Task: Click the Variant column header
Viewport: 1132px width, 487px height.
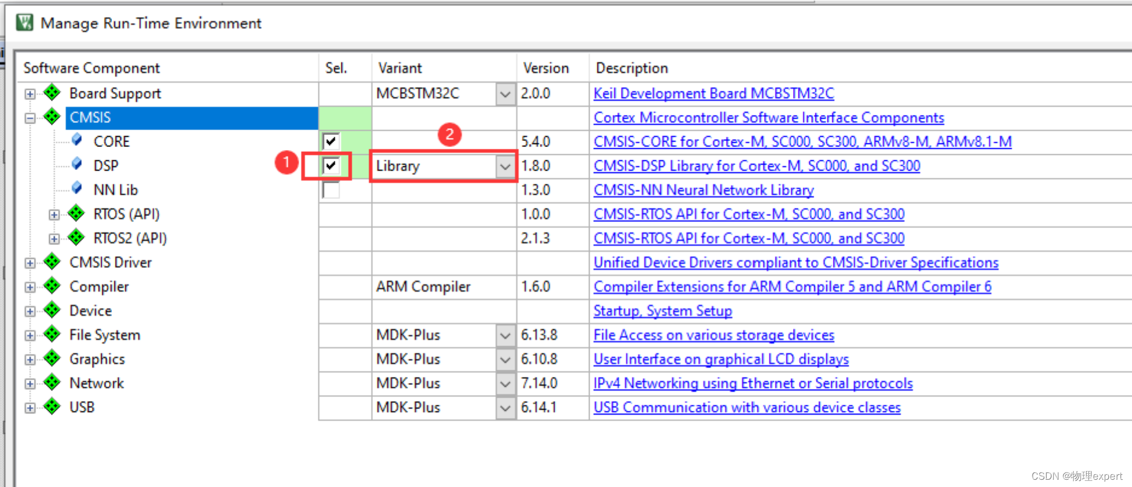Action: tap(444, 68)
